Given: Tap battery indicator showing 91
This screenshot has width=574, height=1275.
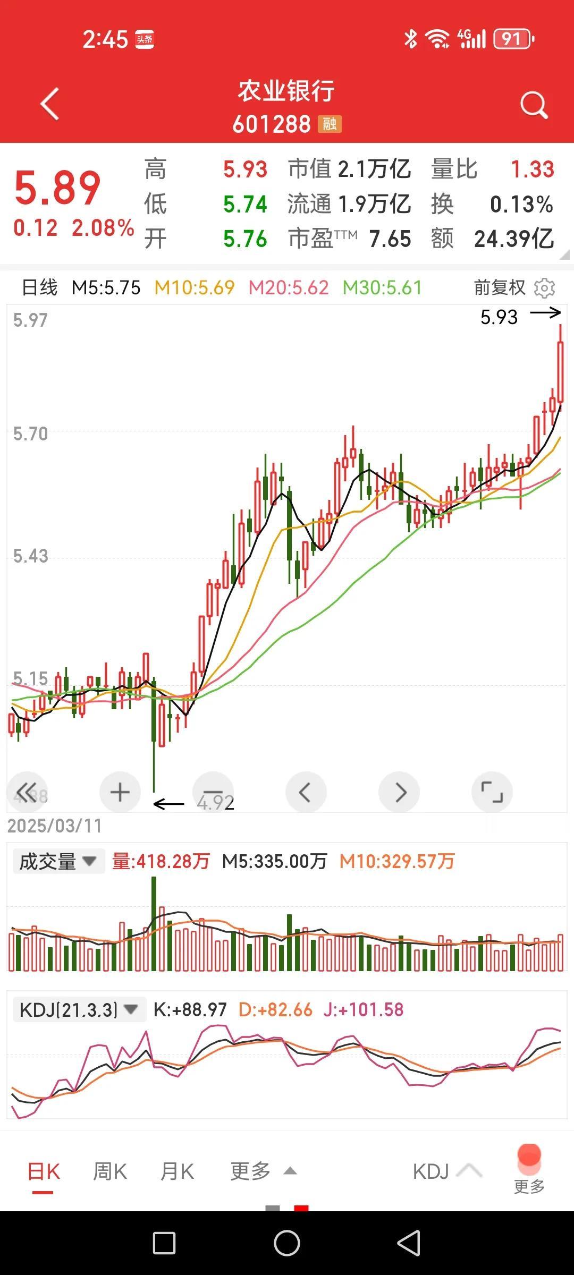Looking at the screenshot, I should click(x=514, y=39).
